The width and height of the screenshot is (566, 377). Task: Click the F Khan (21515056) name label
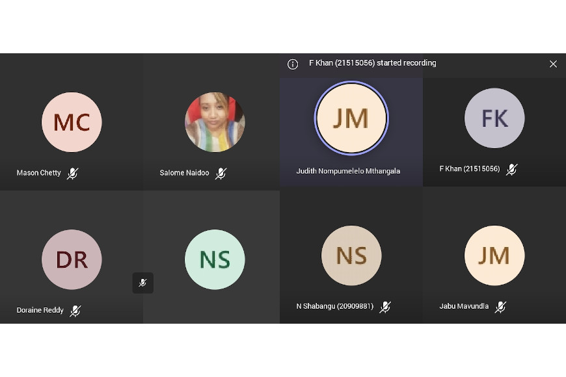[470, 168]
